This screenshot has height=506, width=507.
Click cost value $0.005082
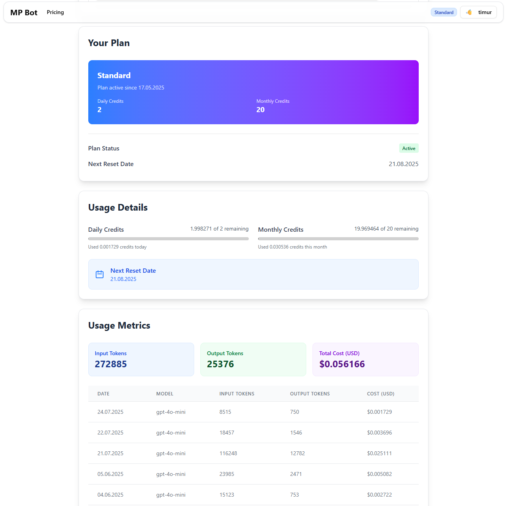coord(380,474)
